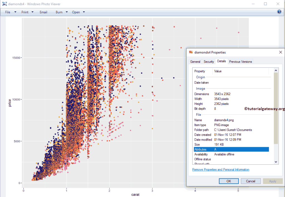The width and height of the screenshot is (285, 197).
Task: Maximize the Photo Viewer window
Action: click(x=265, y=4)
